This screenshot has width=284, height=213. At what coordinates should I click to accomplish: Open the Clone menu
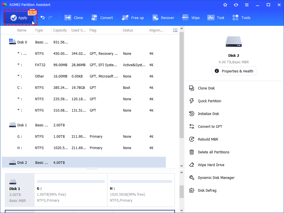(74, 18)
